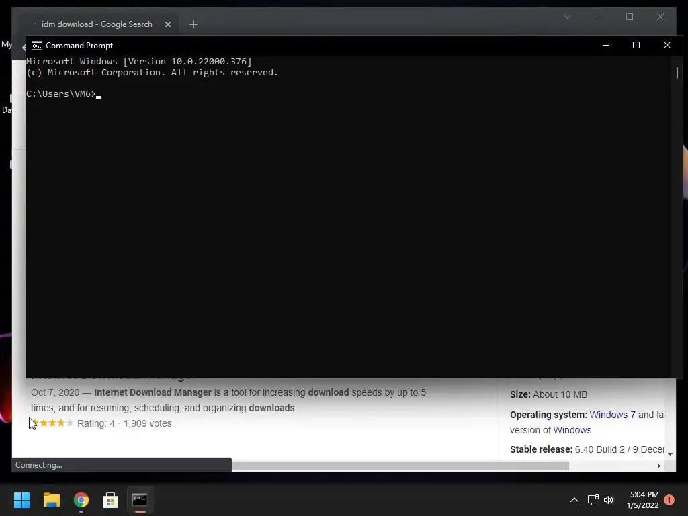688x516 pixels.
Task: Click the 'Rating: 4 - 1,909 votes' text
Action: click(x=124, y=423)
